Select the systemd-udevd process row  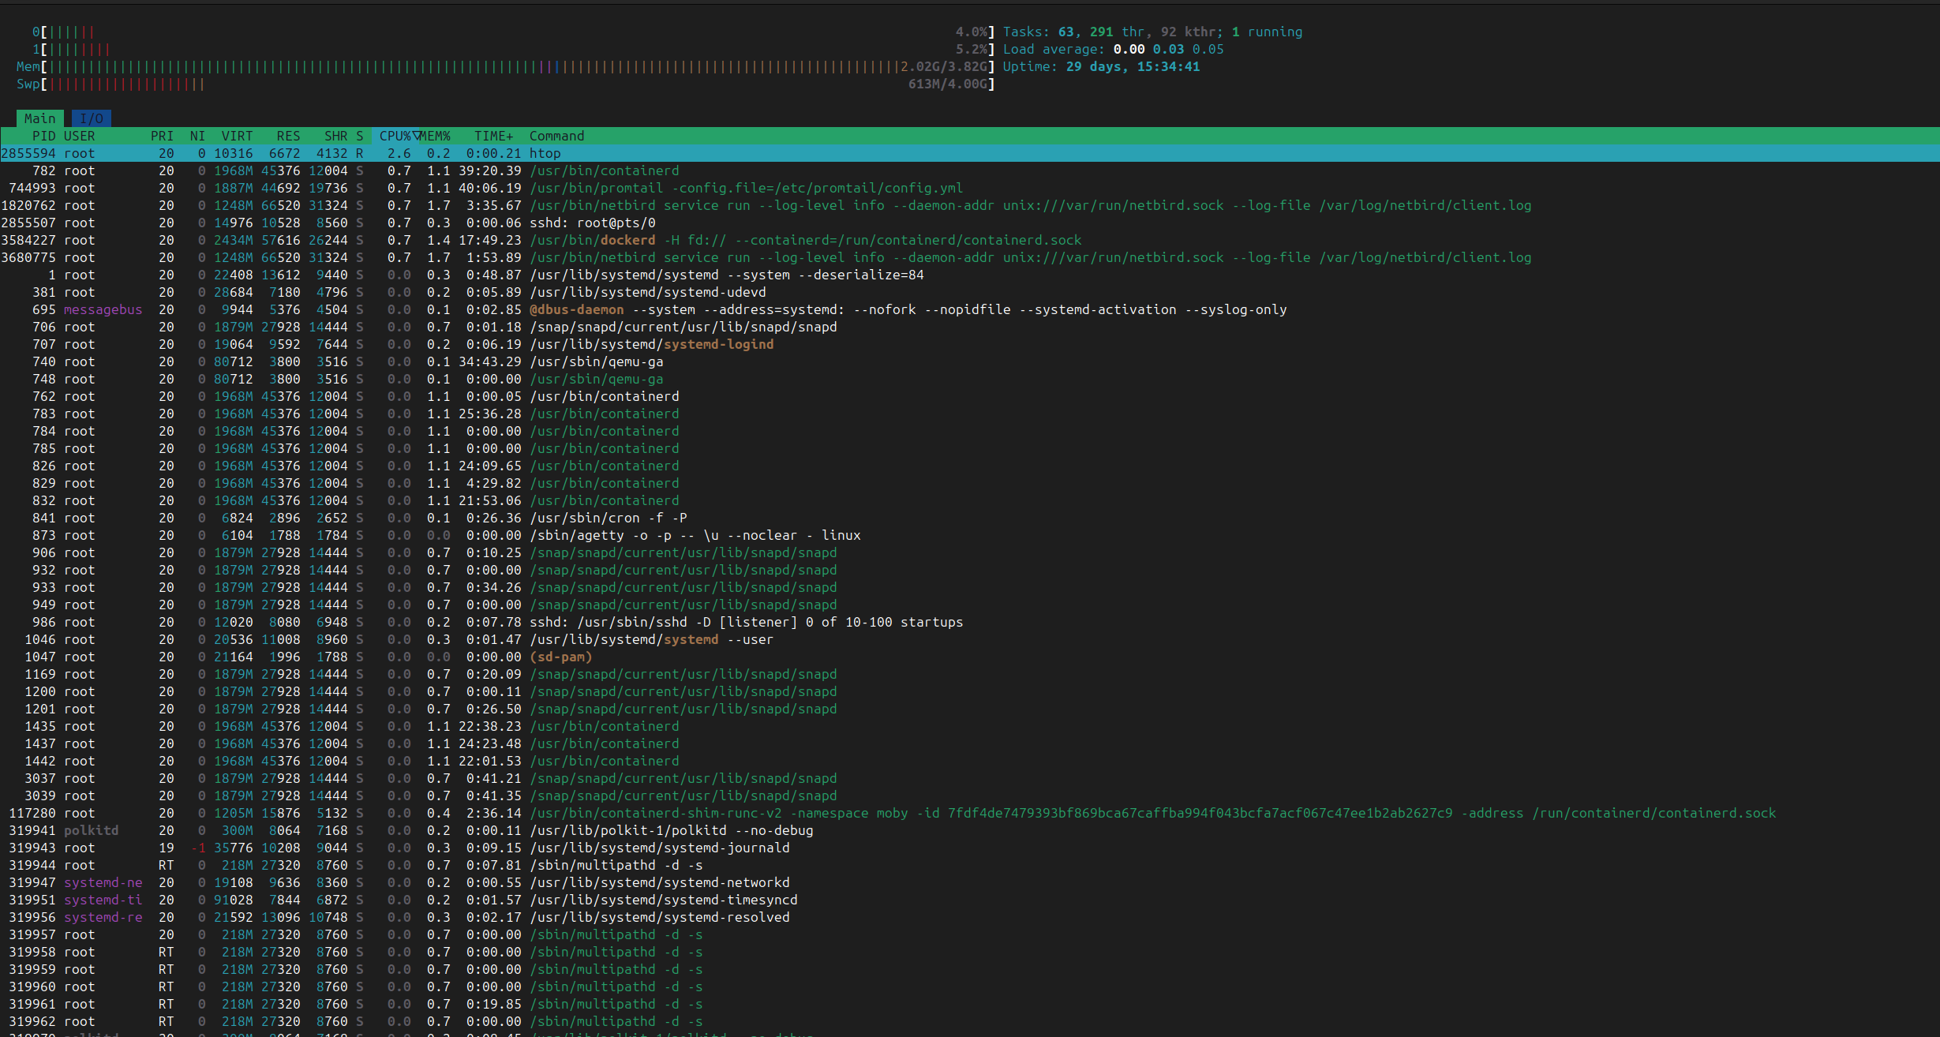point(970,292)
